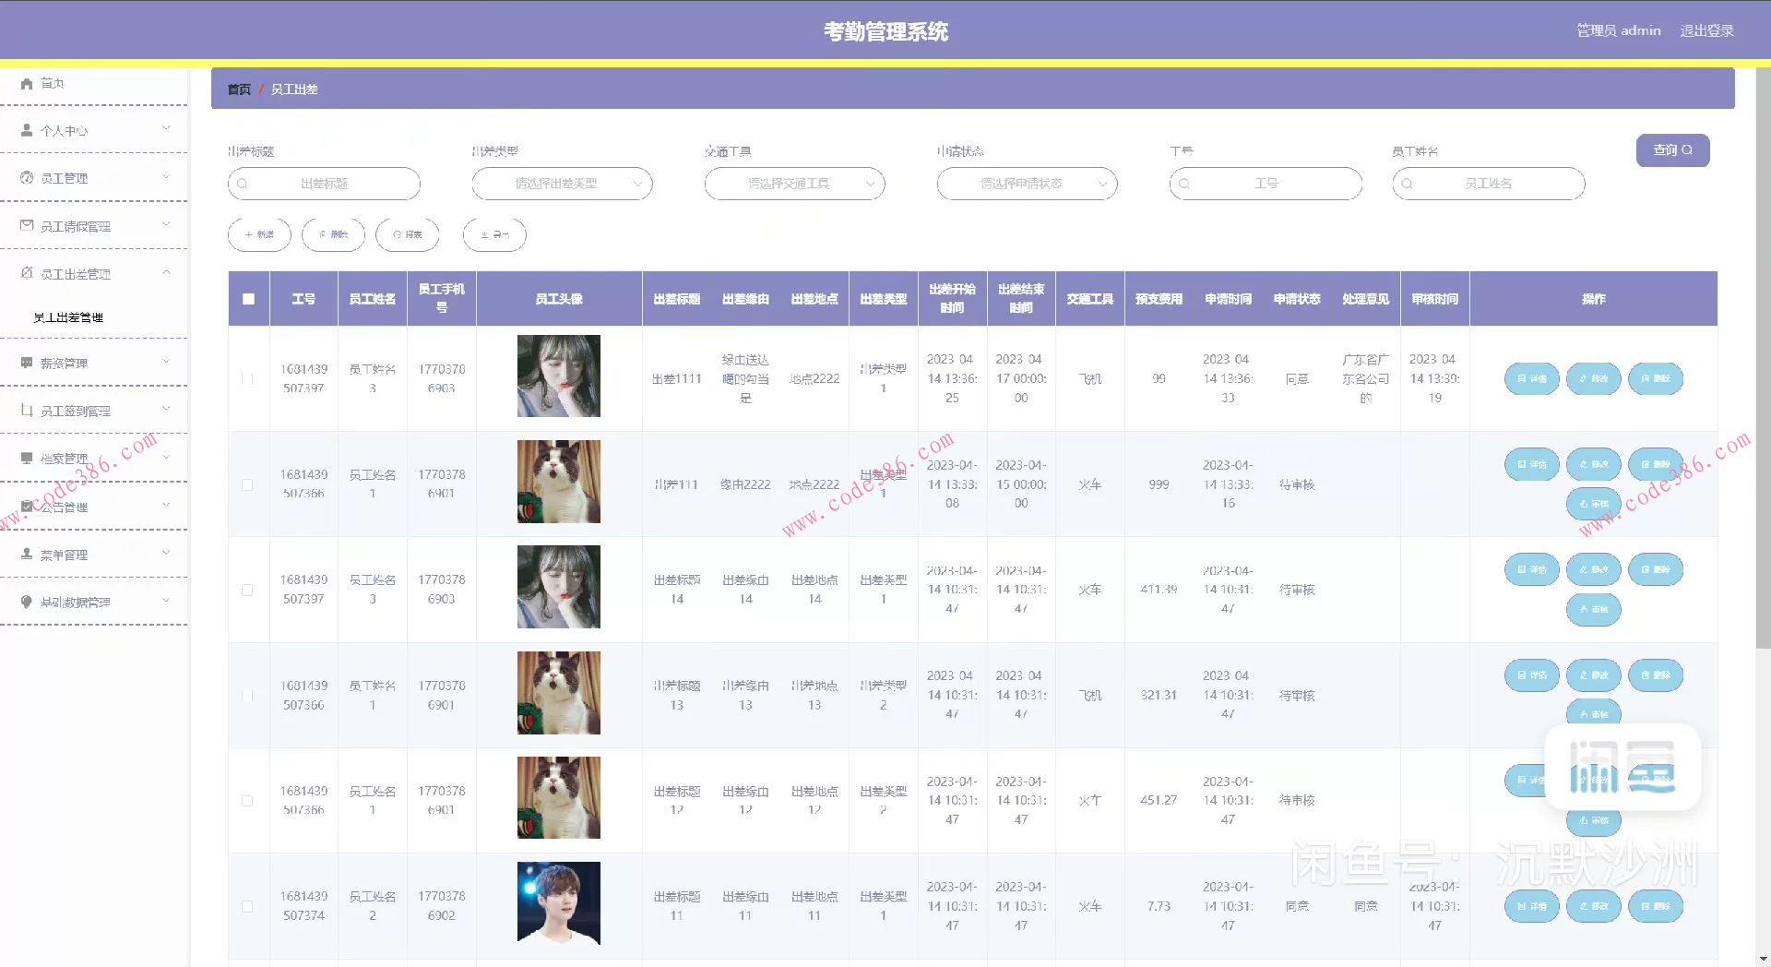Click the cat avatar in the 出差111 row
This screenshot has width=1771, height=967.
pos(559,482)
